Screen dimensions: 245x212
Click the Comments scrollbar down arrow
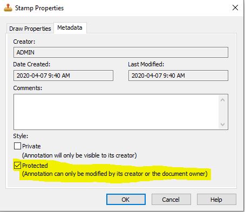click(223, 124)
